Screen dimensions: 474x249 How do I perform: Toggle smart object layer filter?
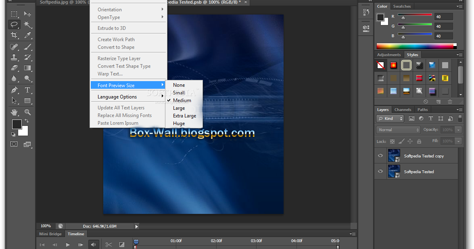(451, 119)
